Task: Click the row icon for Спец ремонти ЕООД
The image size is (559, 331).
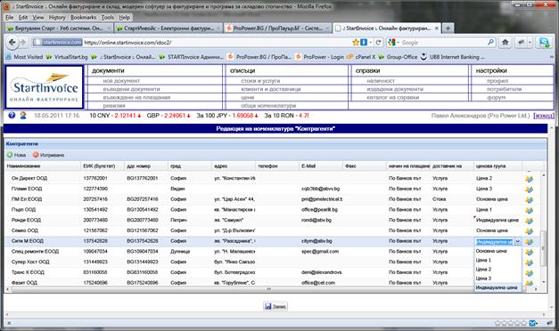Action: [x=529, y=253]
